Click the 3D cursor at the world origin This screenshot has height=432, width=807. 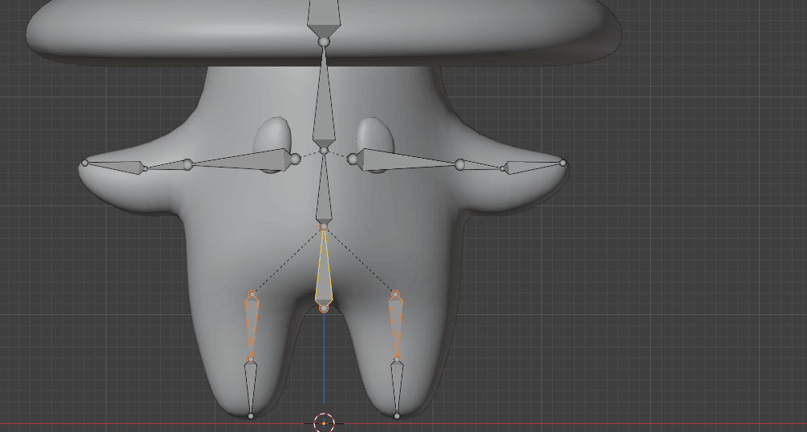click(324, 423)
